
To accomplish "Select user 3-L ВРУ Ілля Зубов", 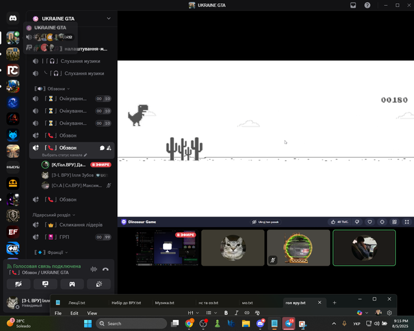I will tap(76, 175).
